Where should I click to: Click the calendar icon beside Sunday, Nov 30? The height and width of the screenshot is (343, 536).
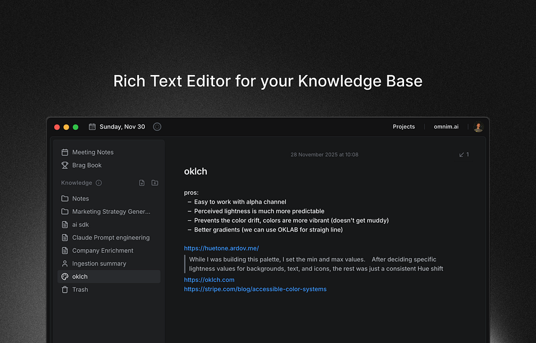(x=92, y=127)
